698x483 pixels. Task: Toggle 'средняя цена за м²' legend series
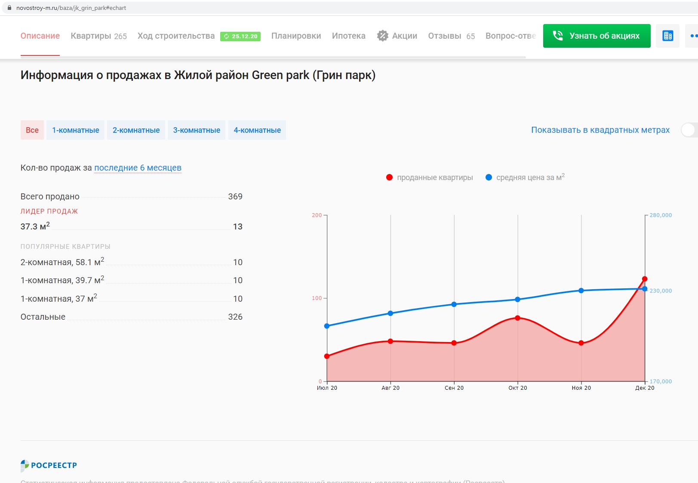(525, 177)
